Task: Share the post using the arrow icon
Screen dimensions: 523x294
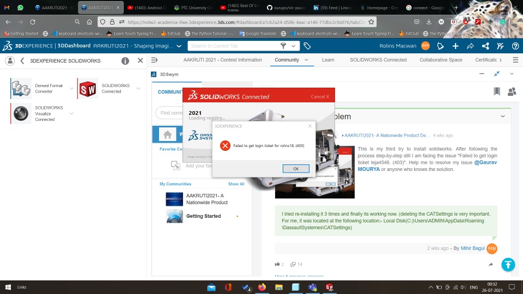Action: [x=491, y=265]
